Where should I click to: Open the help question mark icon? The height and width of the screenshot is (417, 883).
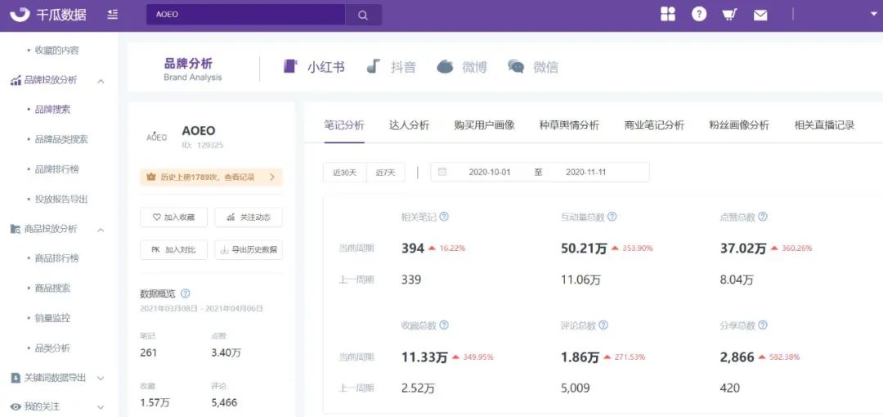(x=699, y=15)
